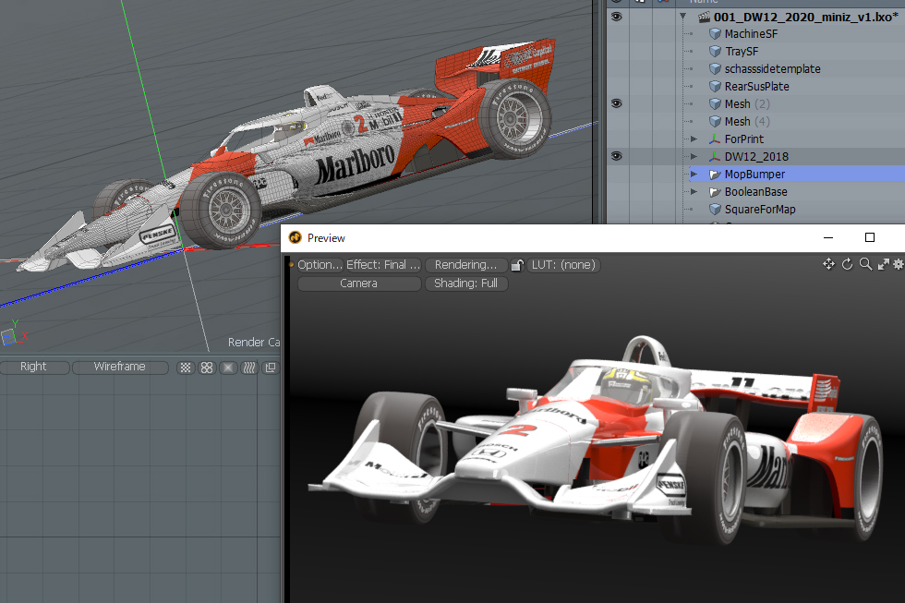Click the mesh icon beside TraySF
The height and width of the screenshot is (603, 905).
click(715, 52)
